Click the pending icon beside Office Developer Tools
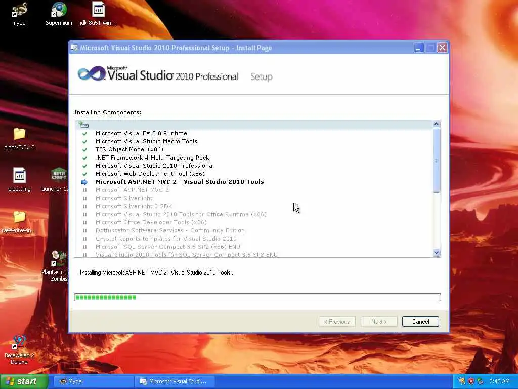The image size is (518, 389). click(x=84, y=223)
